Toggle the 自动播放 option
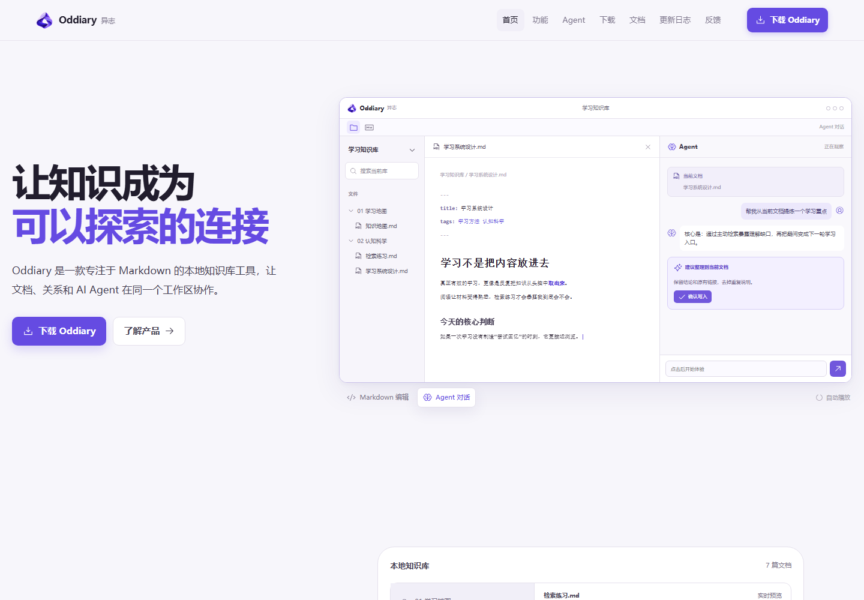 point(833,398)
